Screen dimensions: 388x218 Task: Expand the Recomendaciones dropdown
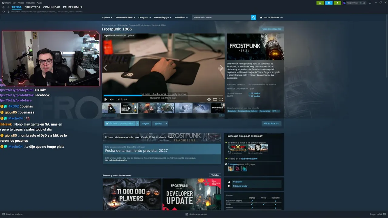pyautogui.click(x=125, y=18)
